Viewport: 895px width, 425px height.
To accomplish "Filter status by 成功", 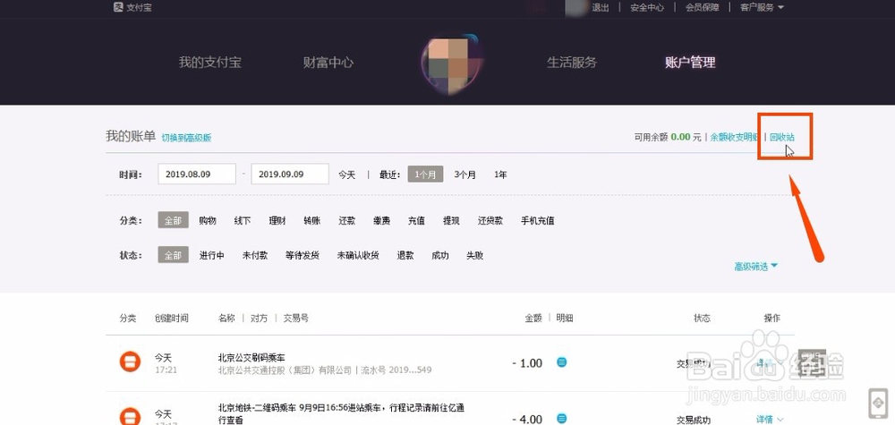I will [440, 256].
